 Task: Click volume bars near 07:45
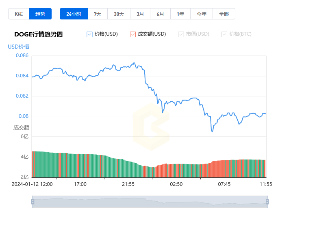(x=224, y=168)
